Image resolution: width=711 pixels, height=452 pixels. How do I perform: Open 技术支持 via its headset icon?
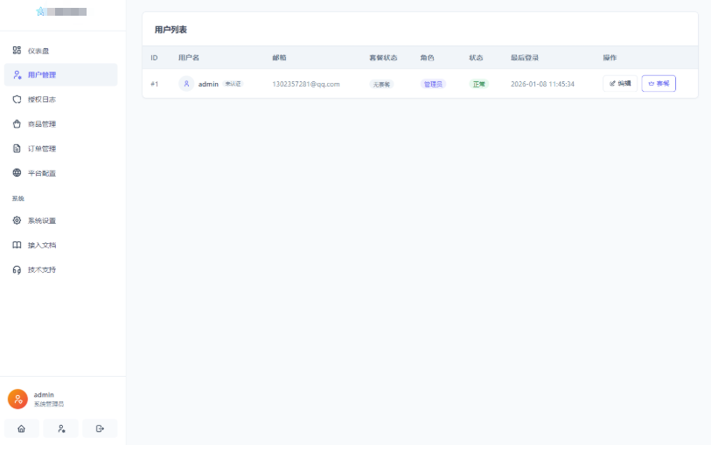(17, 270)
